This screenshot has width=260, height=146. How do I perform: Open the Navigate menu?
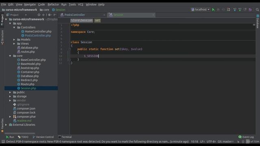(30, 4)
